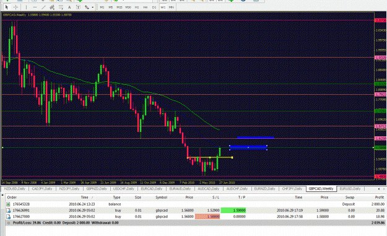Screen dimensions: 387x236
Task: Click the red S/L cell 1.58800
Action: pyautogui.click(x=207, y=217)
